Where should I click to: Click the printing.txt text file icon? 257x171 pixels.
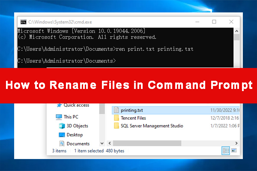pos(116,110)
